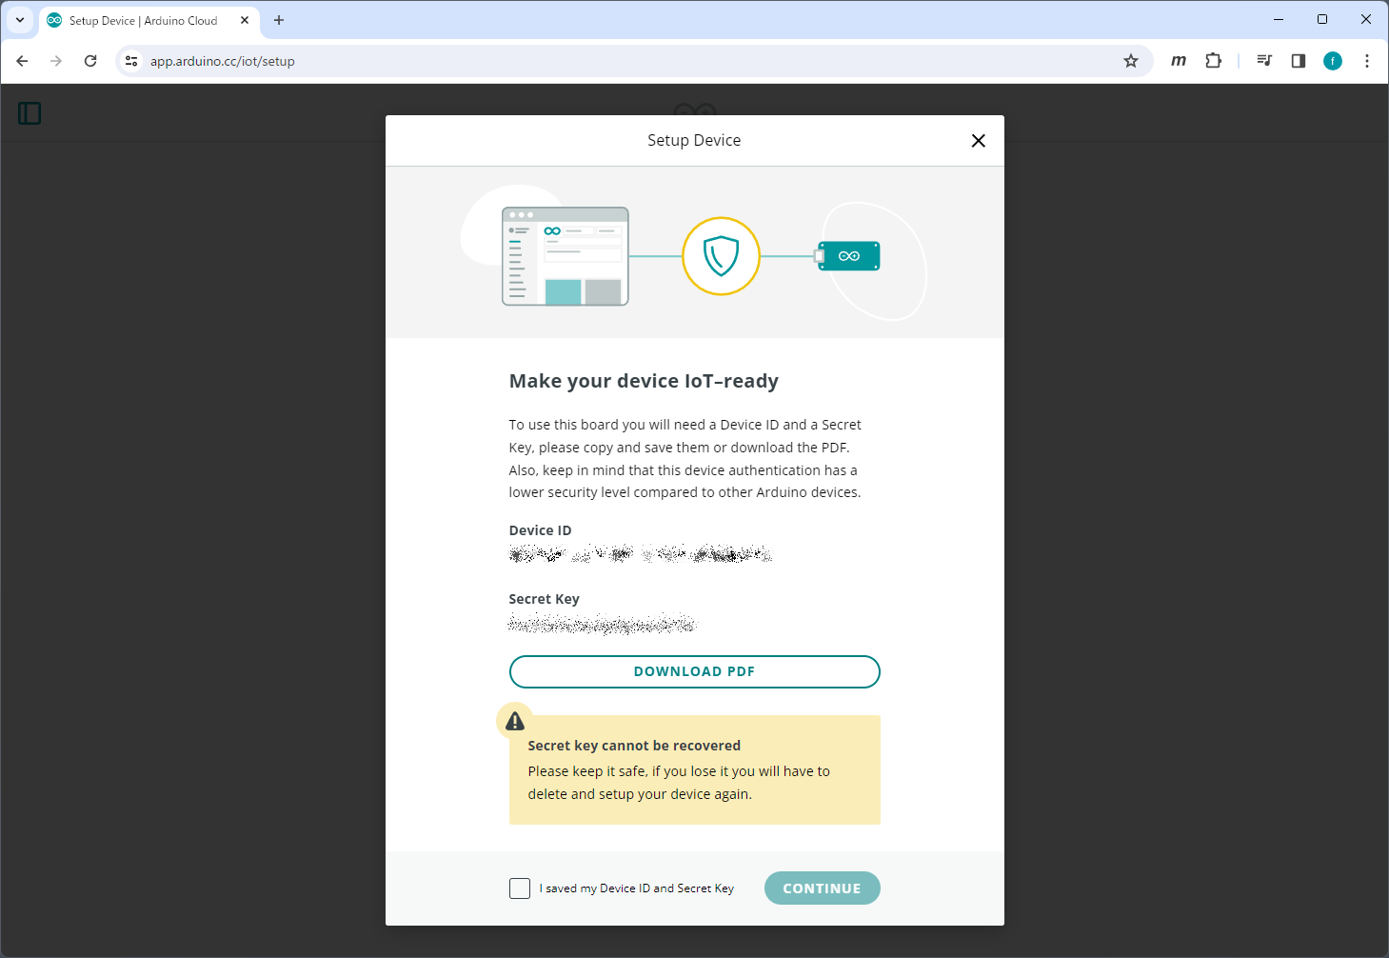This screenshot has width=1389, height=958.
Task: Close the Setup Device dialog
Action: click(978, 141)
